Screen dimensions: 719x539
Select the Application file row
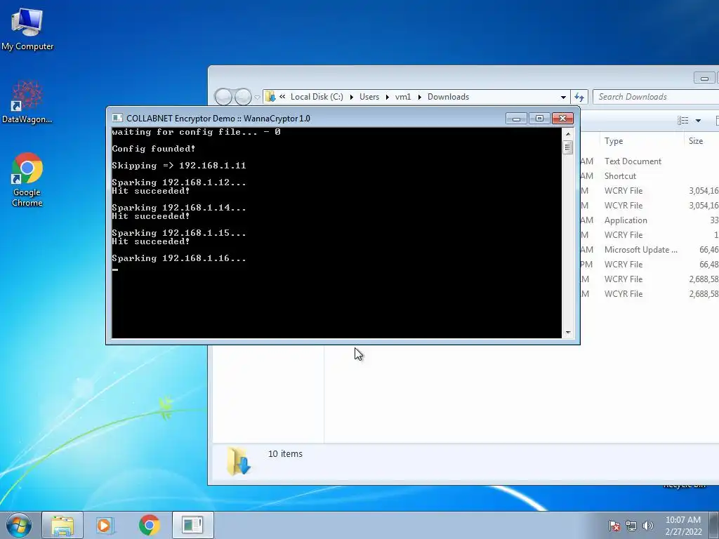tap(649, 220)
